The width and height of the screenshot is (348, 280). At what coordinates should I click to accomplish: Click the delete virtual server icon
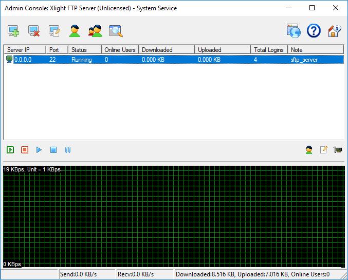pos(34,31)
